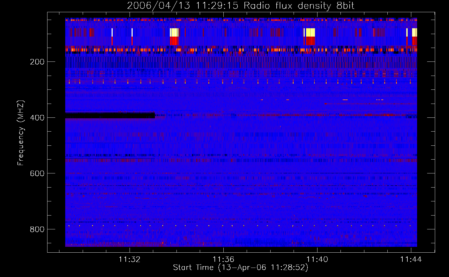This screenshot has height=277, width=449.
Task: Click the 11:32 time tick label
Action: pyautogui.click(x=130, y=259)
